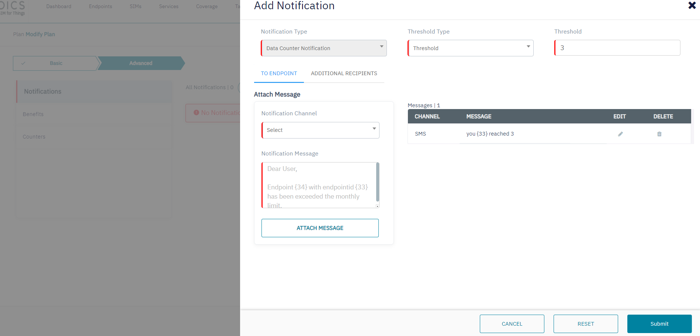The width and height of the screenshot is (700, 336).
Task: Switch to the Additional Recipients tab
Action: point(344,73)
